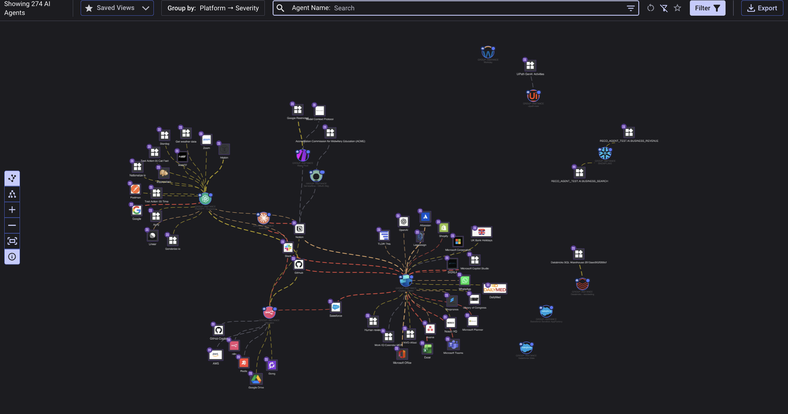788x414 pixels.
Task: Click the GitHub node
Action: coord(299,265)
